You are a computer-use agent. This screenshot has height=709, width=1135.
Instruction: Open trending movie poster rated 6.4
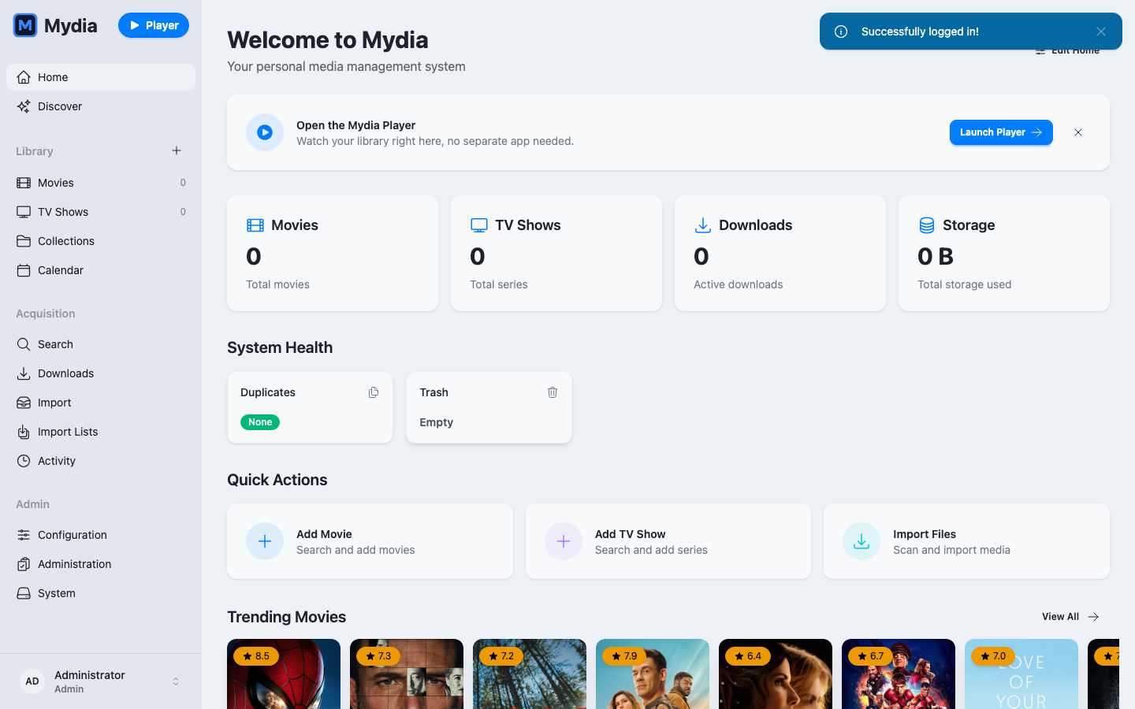click(776, 674)
